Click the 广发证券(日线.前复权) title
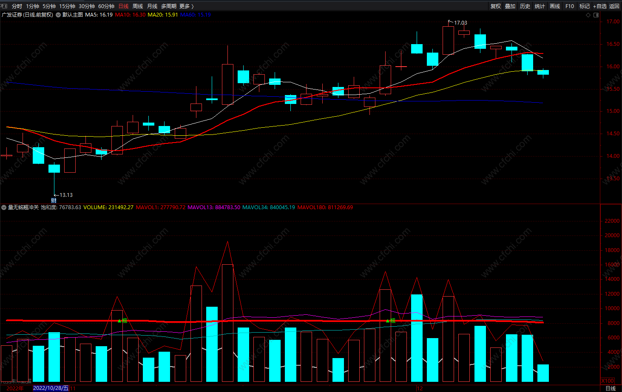The image size is (622, 392). coord(28,15)
